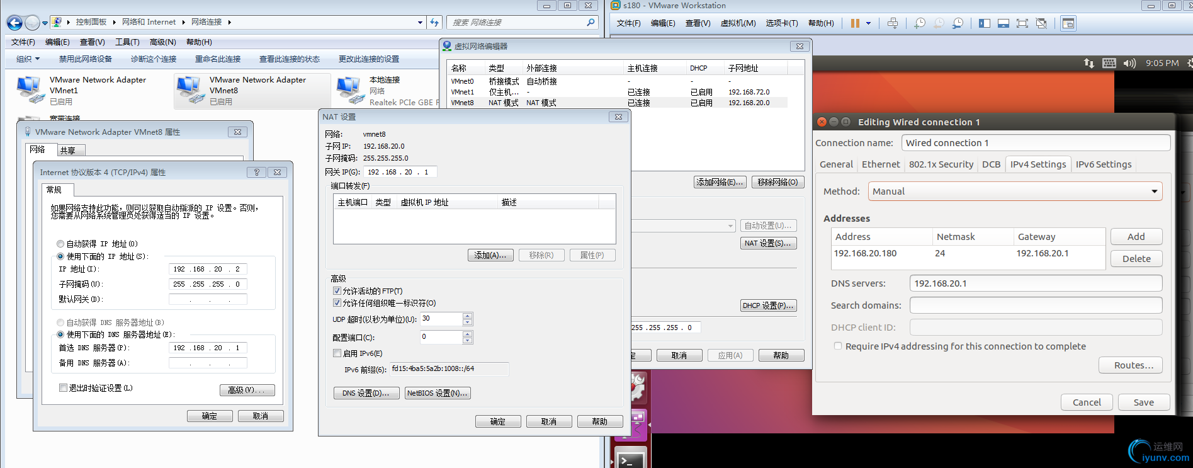Click the search magnifier in the Explorer search box
Image resolution: width=1193 pixels, height=468 pixels.
(591, 22)
